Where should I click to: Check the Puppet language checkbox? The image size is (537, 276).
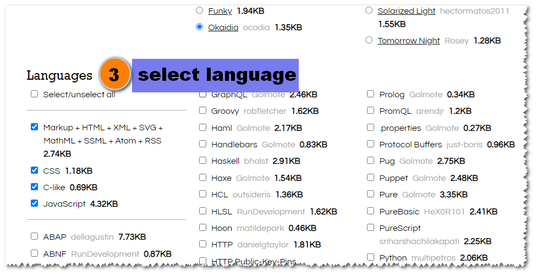(370, 178)
